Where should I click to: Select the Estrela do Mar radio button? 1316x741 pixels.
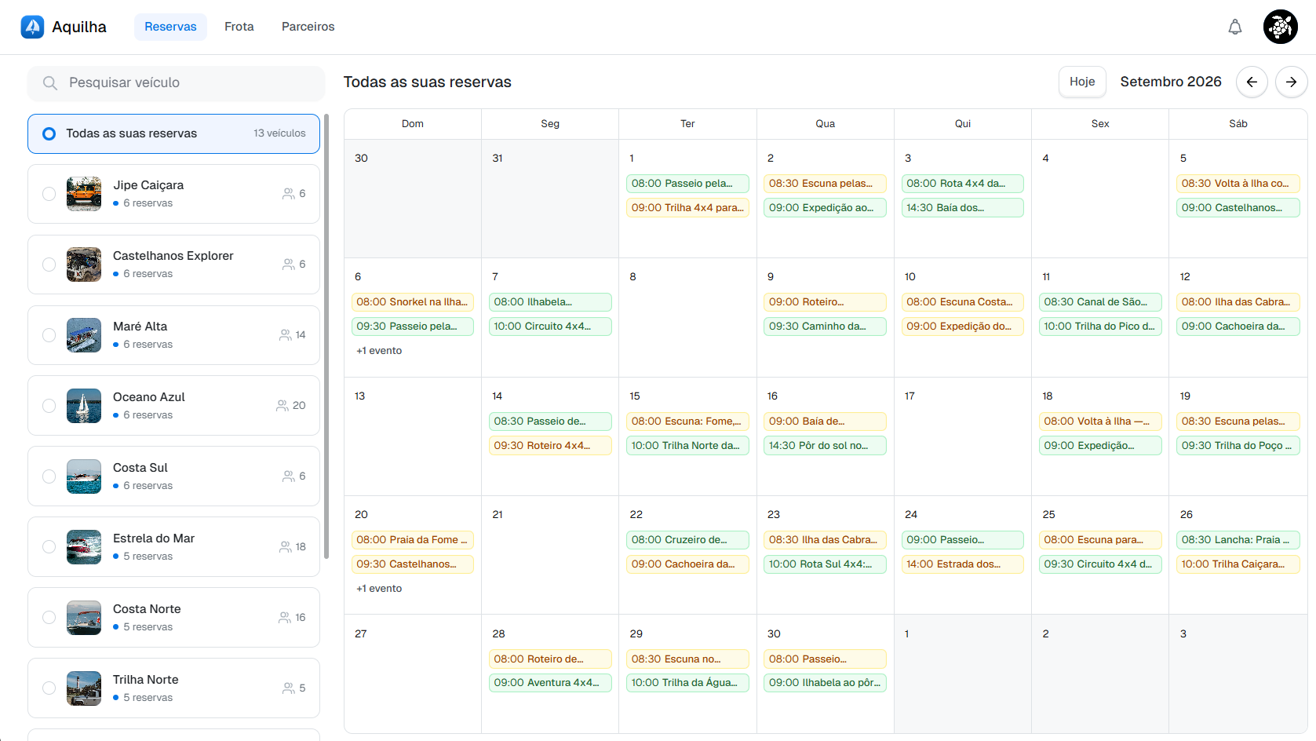(x=49, y=547)
